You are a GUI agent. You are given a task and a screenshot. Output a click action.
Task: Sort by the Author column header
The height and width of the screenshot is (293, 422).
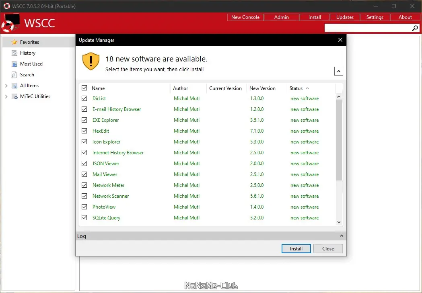pos(188,88)
